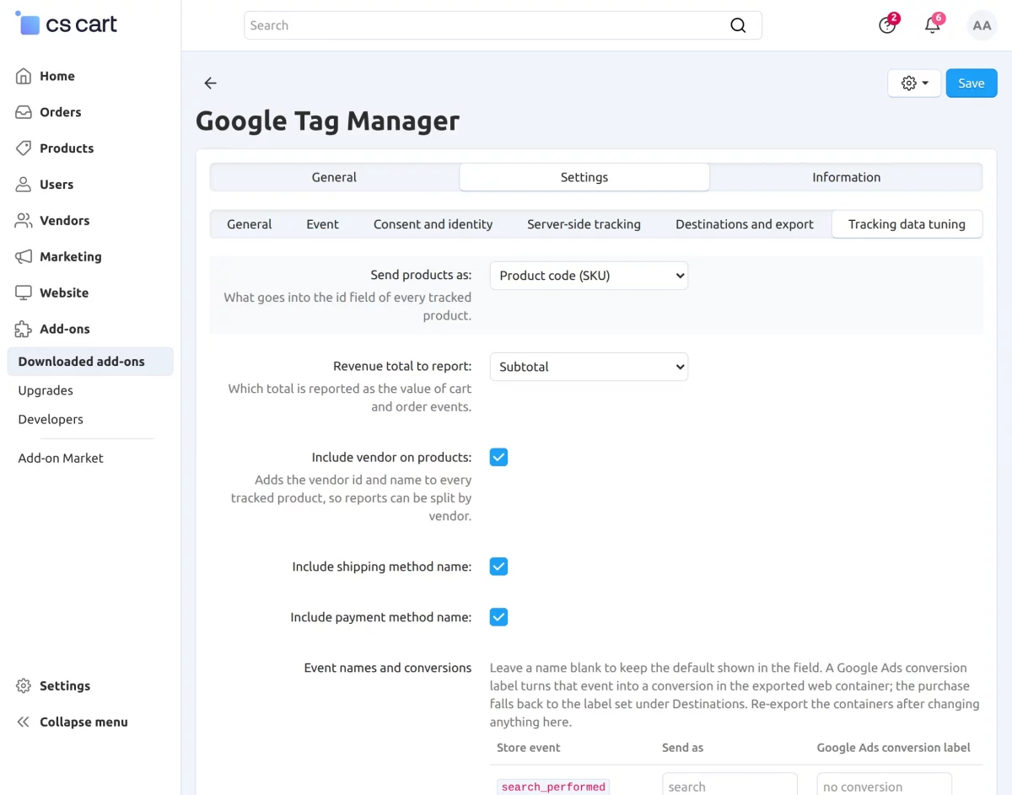This screenshot has width=1012, height=795.
Task: Open the General settings sub-tab
Action: click(x=250, y=224)
